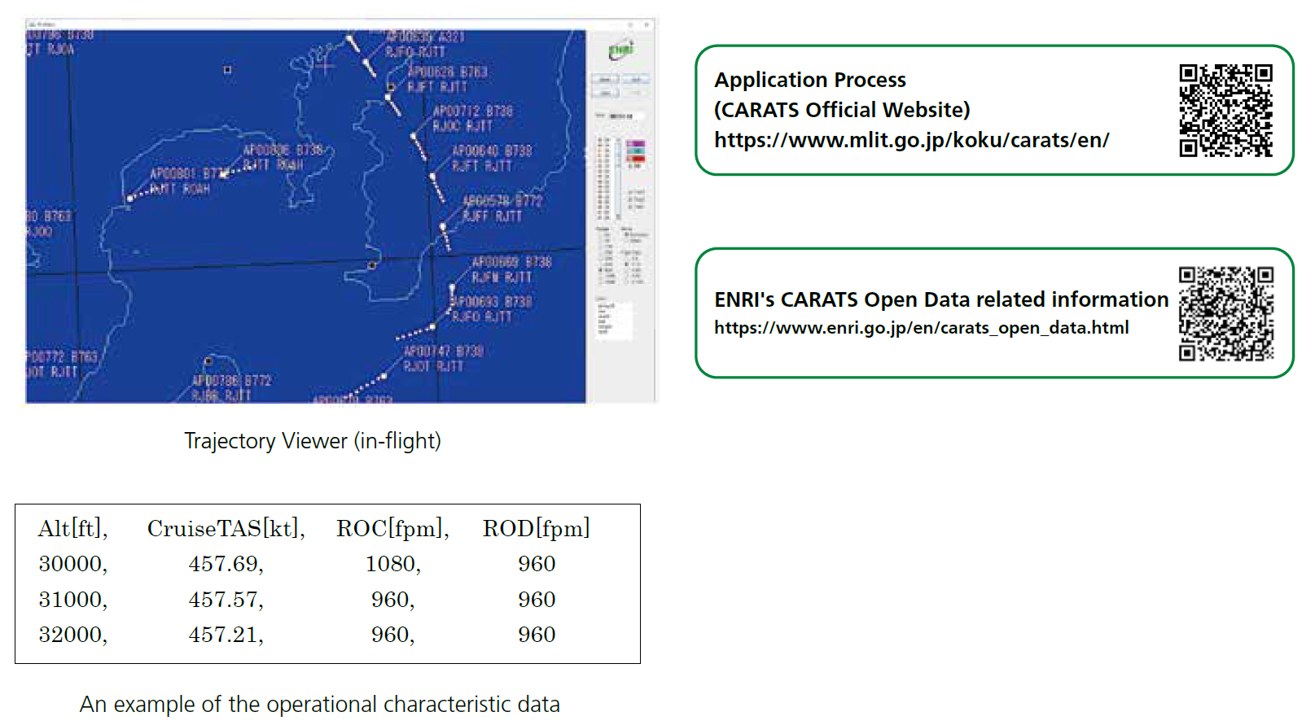The height and width of the screenshot is (725, 1315).
Task: Click ENRI's CARATS Open Data related information heading
Action: (941, 299)
